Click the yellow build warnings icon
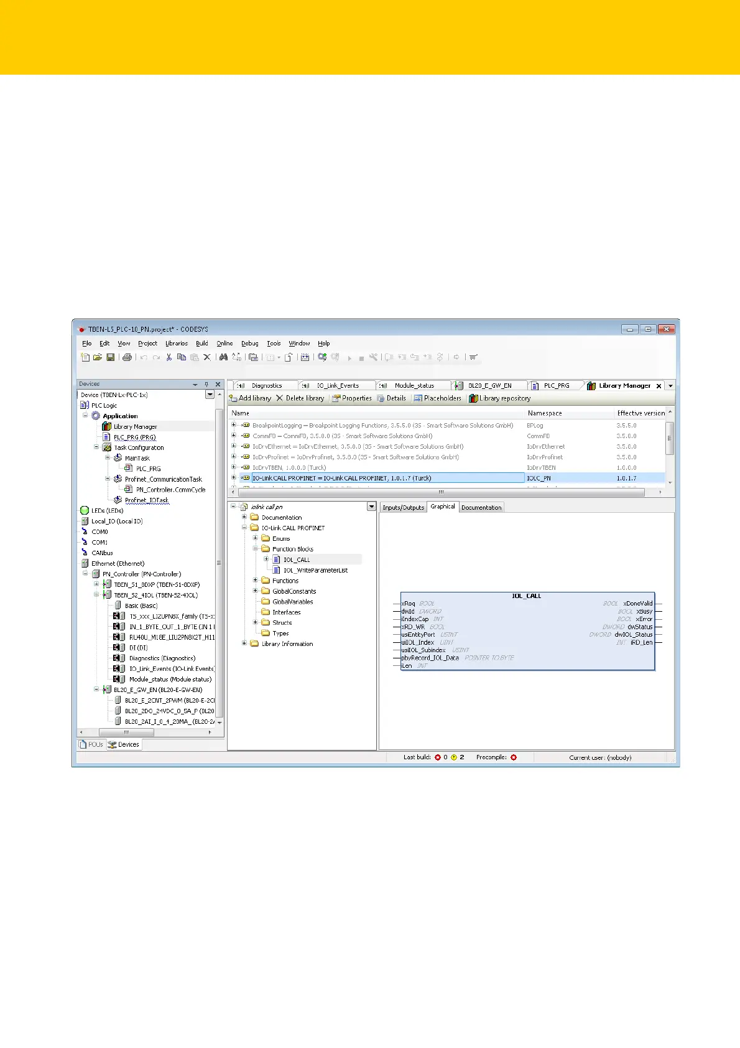Viewport: 740px width, 1048px height. pos(454,757)
